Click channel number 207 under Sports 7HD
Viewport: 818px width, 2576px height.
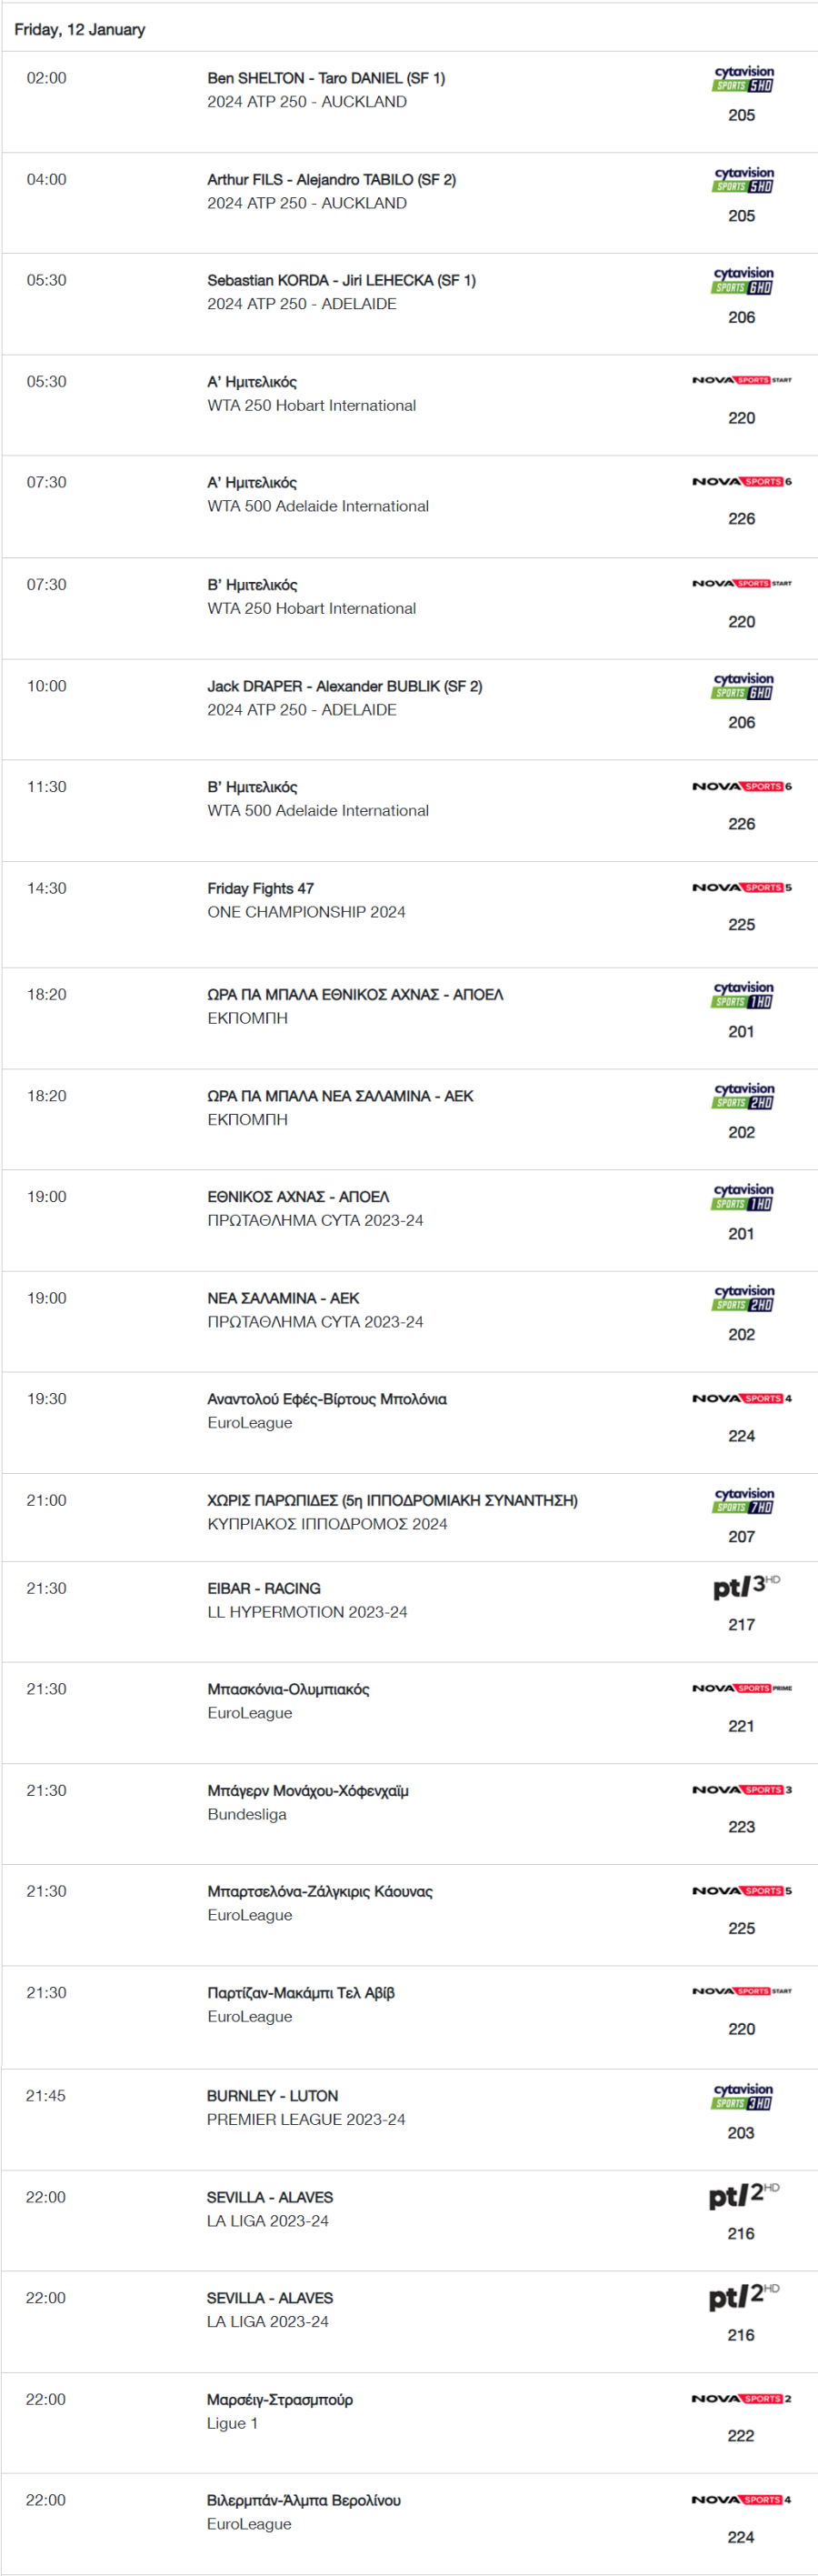[742, 1537]
